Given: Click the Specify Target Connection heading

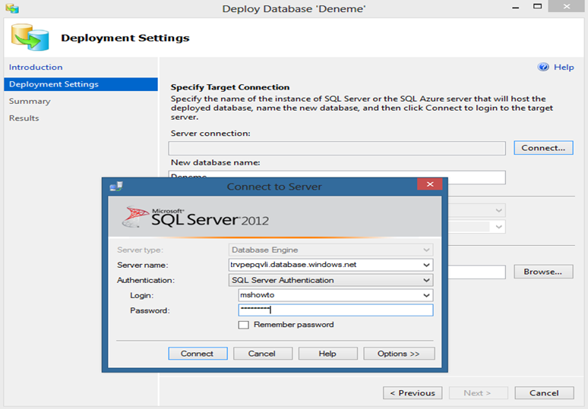Looking at the screenshot, I should [x=230, y=87].
